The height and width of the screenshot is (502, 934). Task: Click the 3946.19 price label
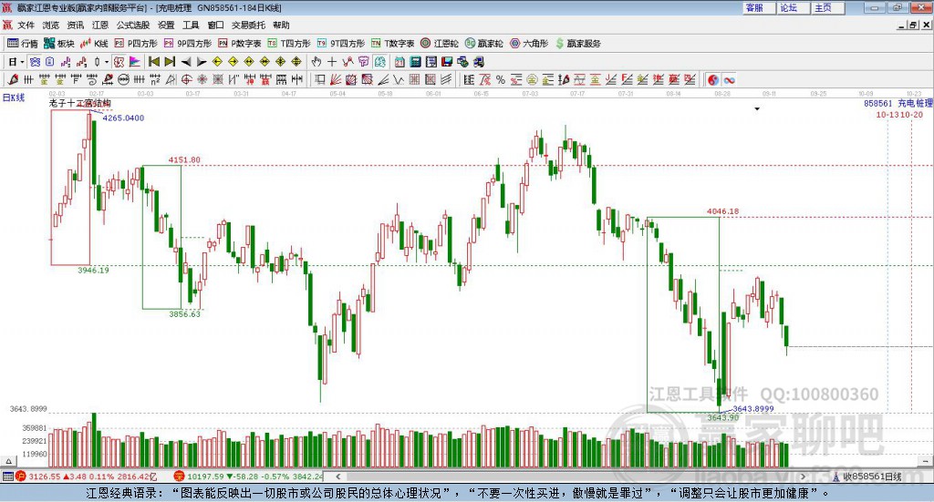(94, 270)
